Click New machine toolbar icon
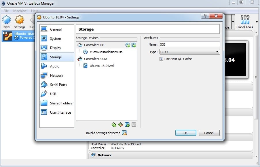 coord(6,22)
